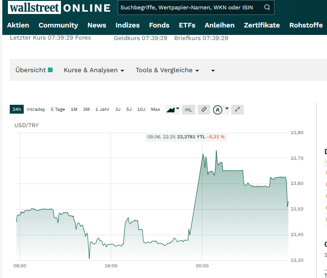
Task: Open Aktien in main navigation
Action: pyautogui.click(x=18, y=25)
